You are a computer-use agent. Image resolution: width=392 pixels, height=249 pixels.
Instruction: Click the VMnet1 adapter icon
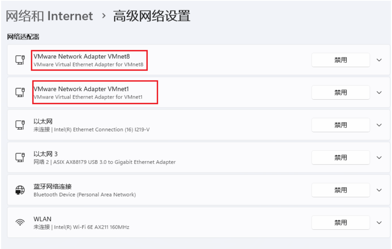tap(20, 93)
